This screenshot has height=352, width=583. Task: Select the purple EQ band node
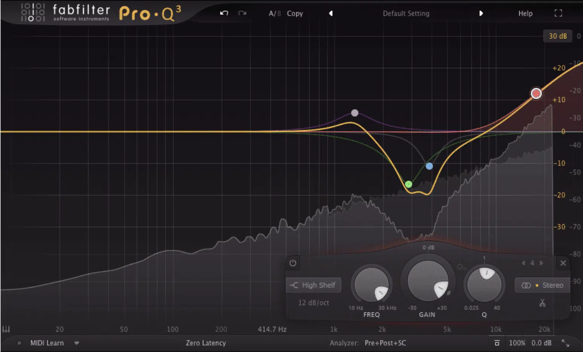(355, 113)
